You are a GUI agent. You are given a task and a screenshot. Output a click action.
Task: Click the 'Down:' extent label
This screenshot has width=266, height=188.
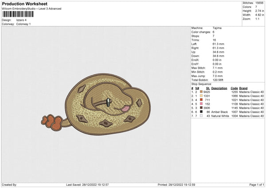click(x=196, y=56)
